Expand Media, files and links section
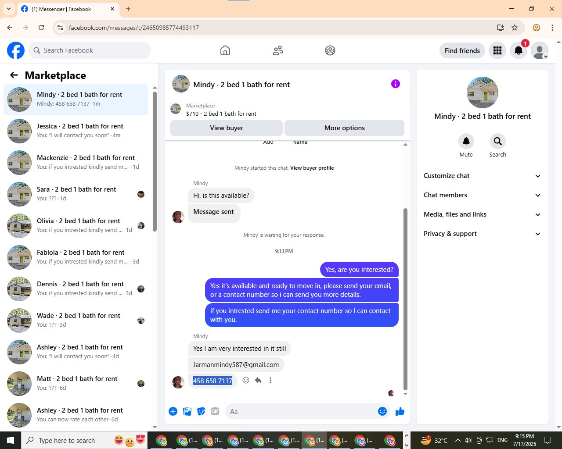Image resolution: width=562 pixels, height=449 pixels. pyautogui.click(x=482, y=214)
